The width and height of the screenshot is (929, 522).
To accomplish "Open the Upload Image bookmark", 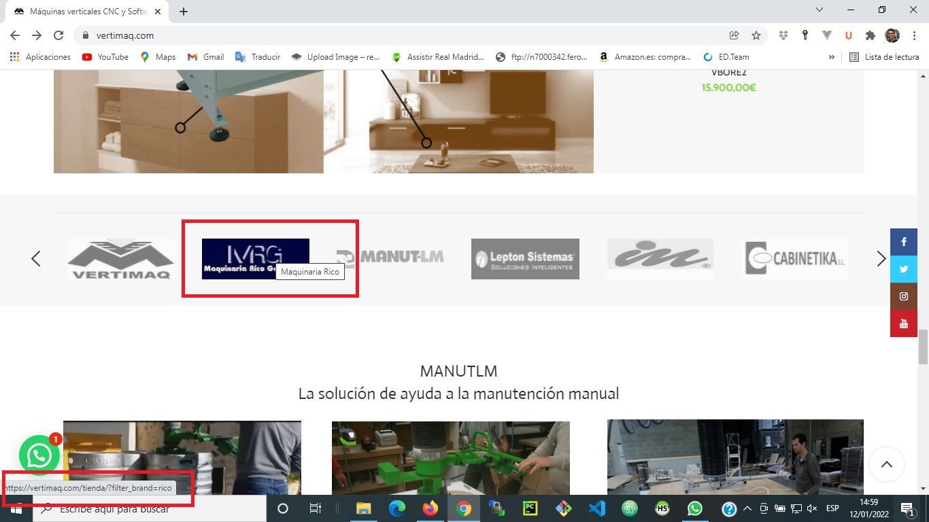I will (335, 57).
